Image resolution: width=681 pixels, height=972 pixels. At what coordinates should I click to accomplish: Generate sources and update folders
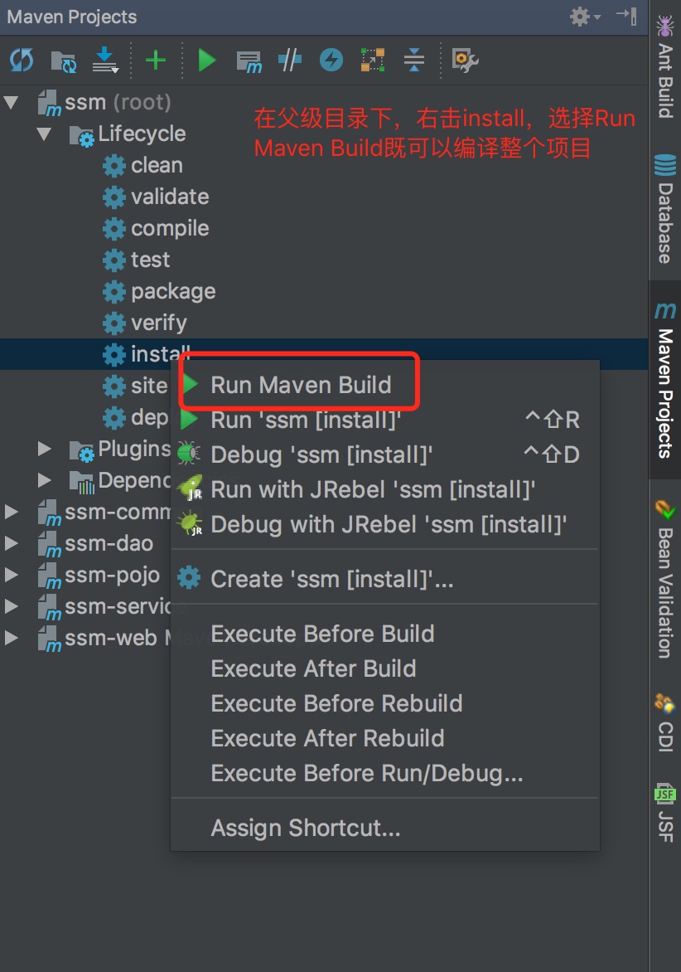click(65, 60)
